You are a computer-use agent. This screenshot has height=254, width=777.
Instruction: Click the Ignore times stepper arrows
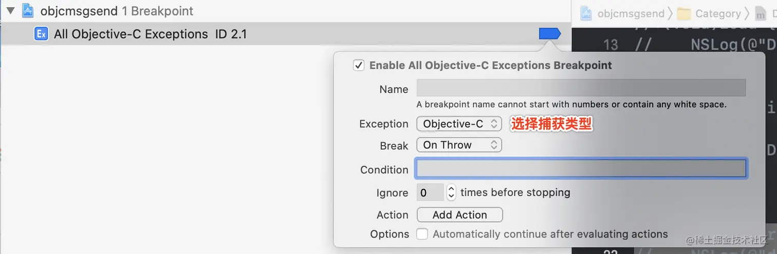(x=451, y=192)
